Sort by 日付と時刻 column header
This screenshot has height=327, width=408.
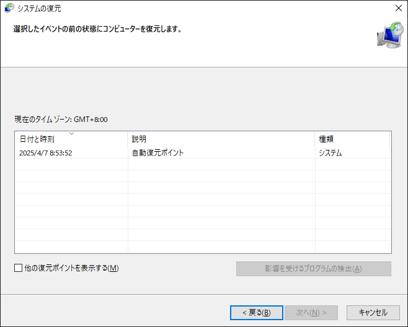point(71,139)
